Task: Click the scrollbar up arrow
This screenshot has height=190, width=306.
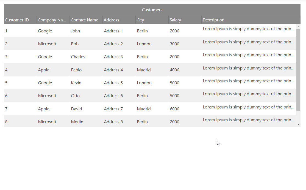Action: (298, 27)
